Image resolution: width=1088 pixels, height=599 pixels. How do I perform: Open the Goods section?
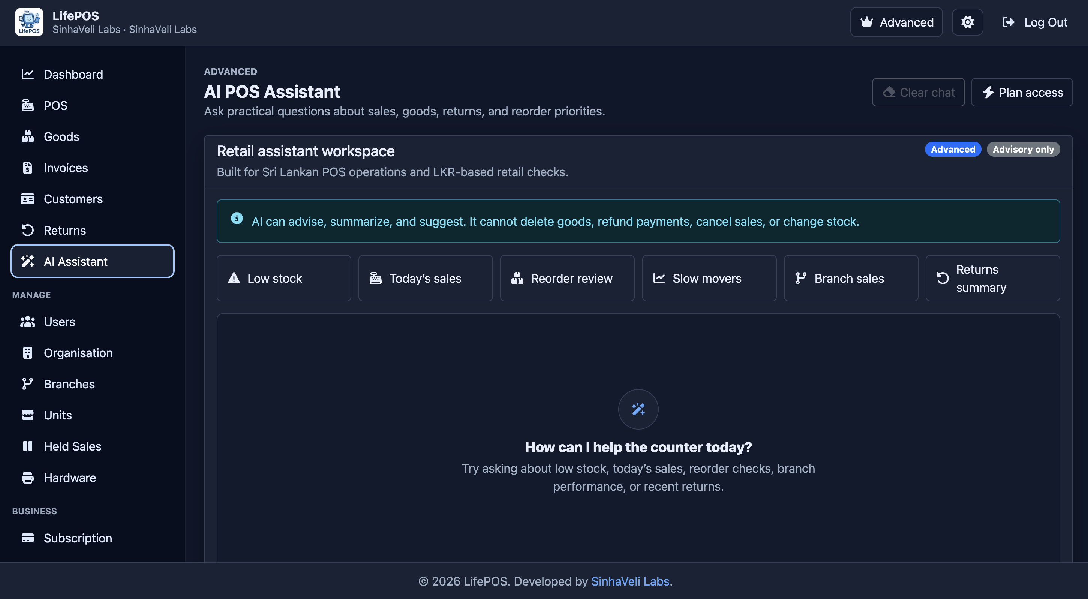click(93, 137)
